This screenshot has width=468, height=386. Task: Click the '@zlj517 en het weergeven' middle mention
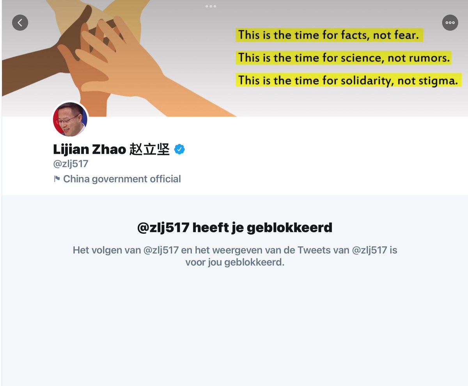coord(161,250)
